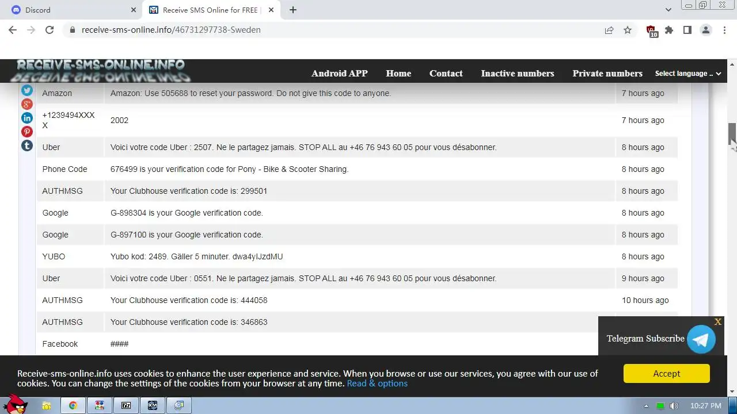
Task: Open the Telegram Subscribe icon
Action: pos(701,339)
